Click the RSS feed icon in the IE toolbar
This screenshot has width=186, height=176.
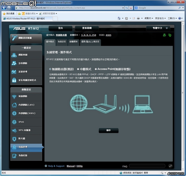point(127,18)
